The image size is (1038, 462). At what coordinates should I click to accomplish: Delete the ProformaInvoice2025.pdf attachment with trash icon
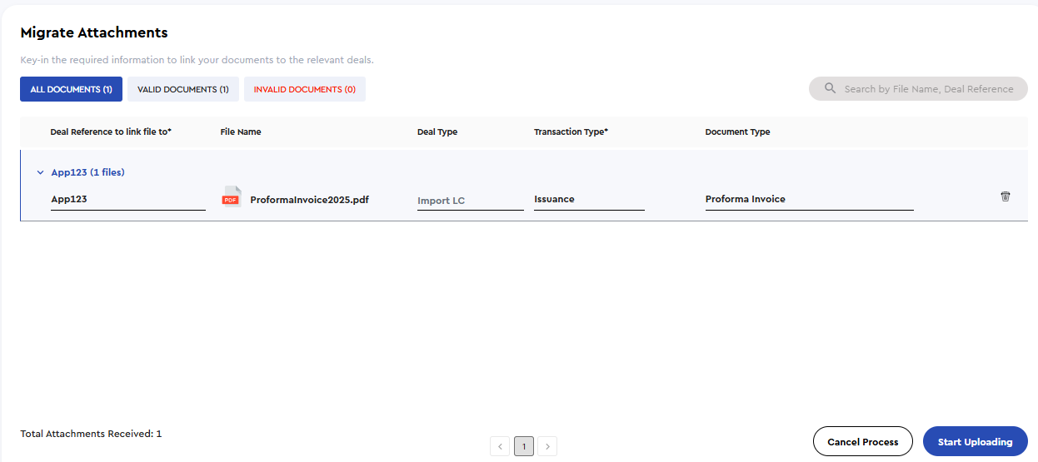pos(1006,196)
